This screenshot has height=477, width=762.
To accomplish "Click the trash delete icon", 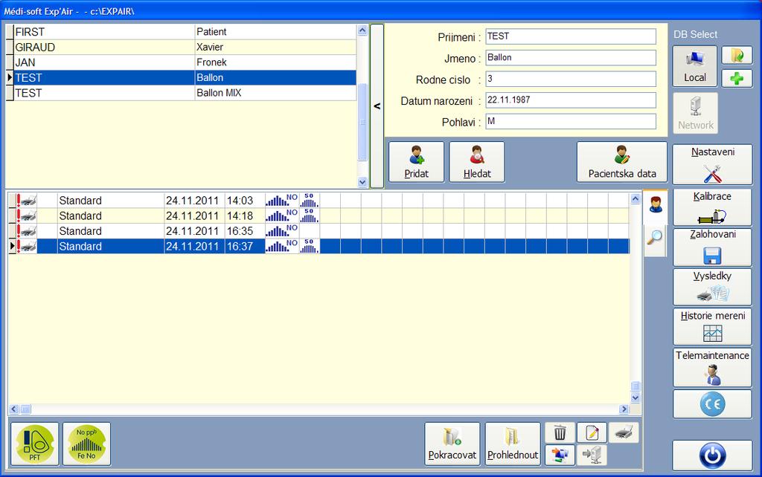I will point(560,432).
